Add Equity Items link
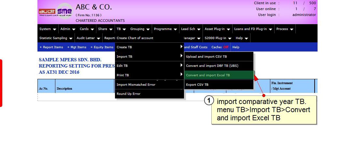 (102, 47)
